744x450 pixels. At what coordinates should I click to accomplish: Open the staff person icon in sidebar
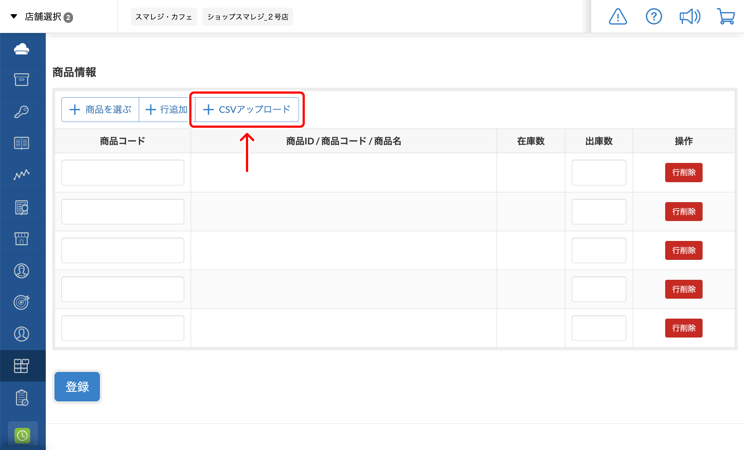coord(22,271)
